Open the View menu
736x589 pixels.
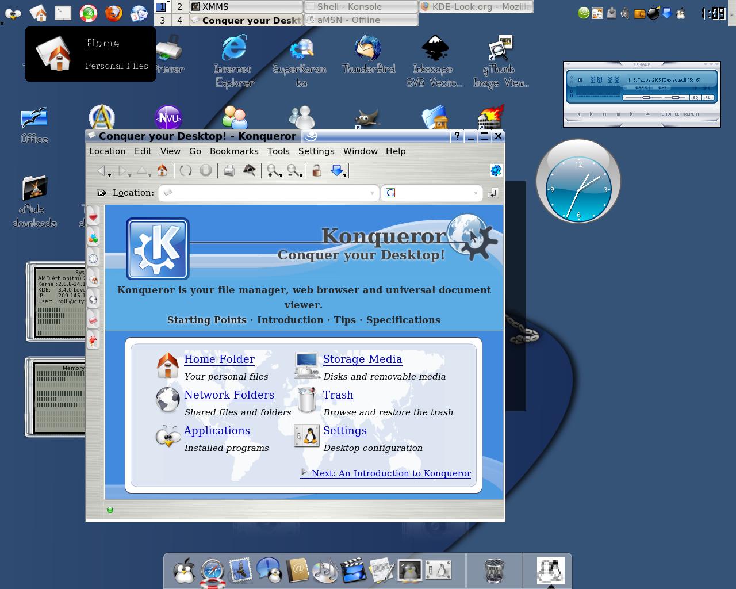pyautogui.click(x=170, y=151)
